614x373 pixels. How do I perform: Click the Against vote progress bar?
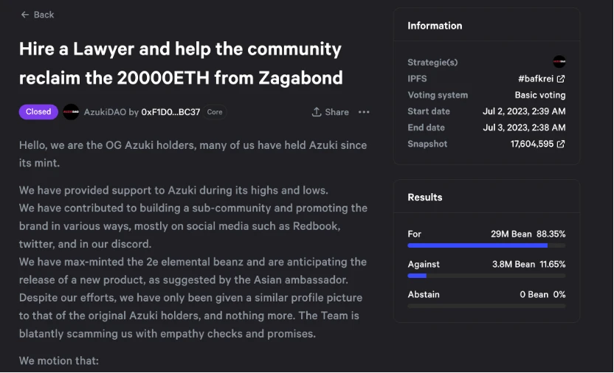tap(486, 276)
